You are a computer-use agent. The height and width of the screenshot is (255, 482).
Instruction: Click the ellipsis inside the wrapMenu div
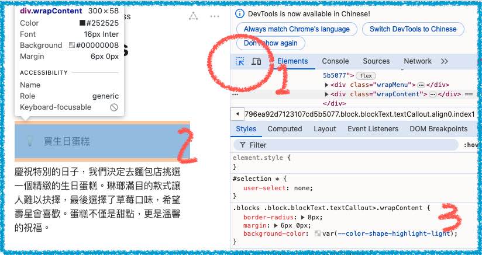point(421,85)
